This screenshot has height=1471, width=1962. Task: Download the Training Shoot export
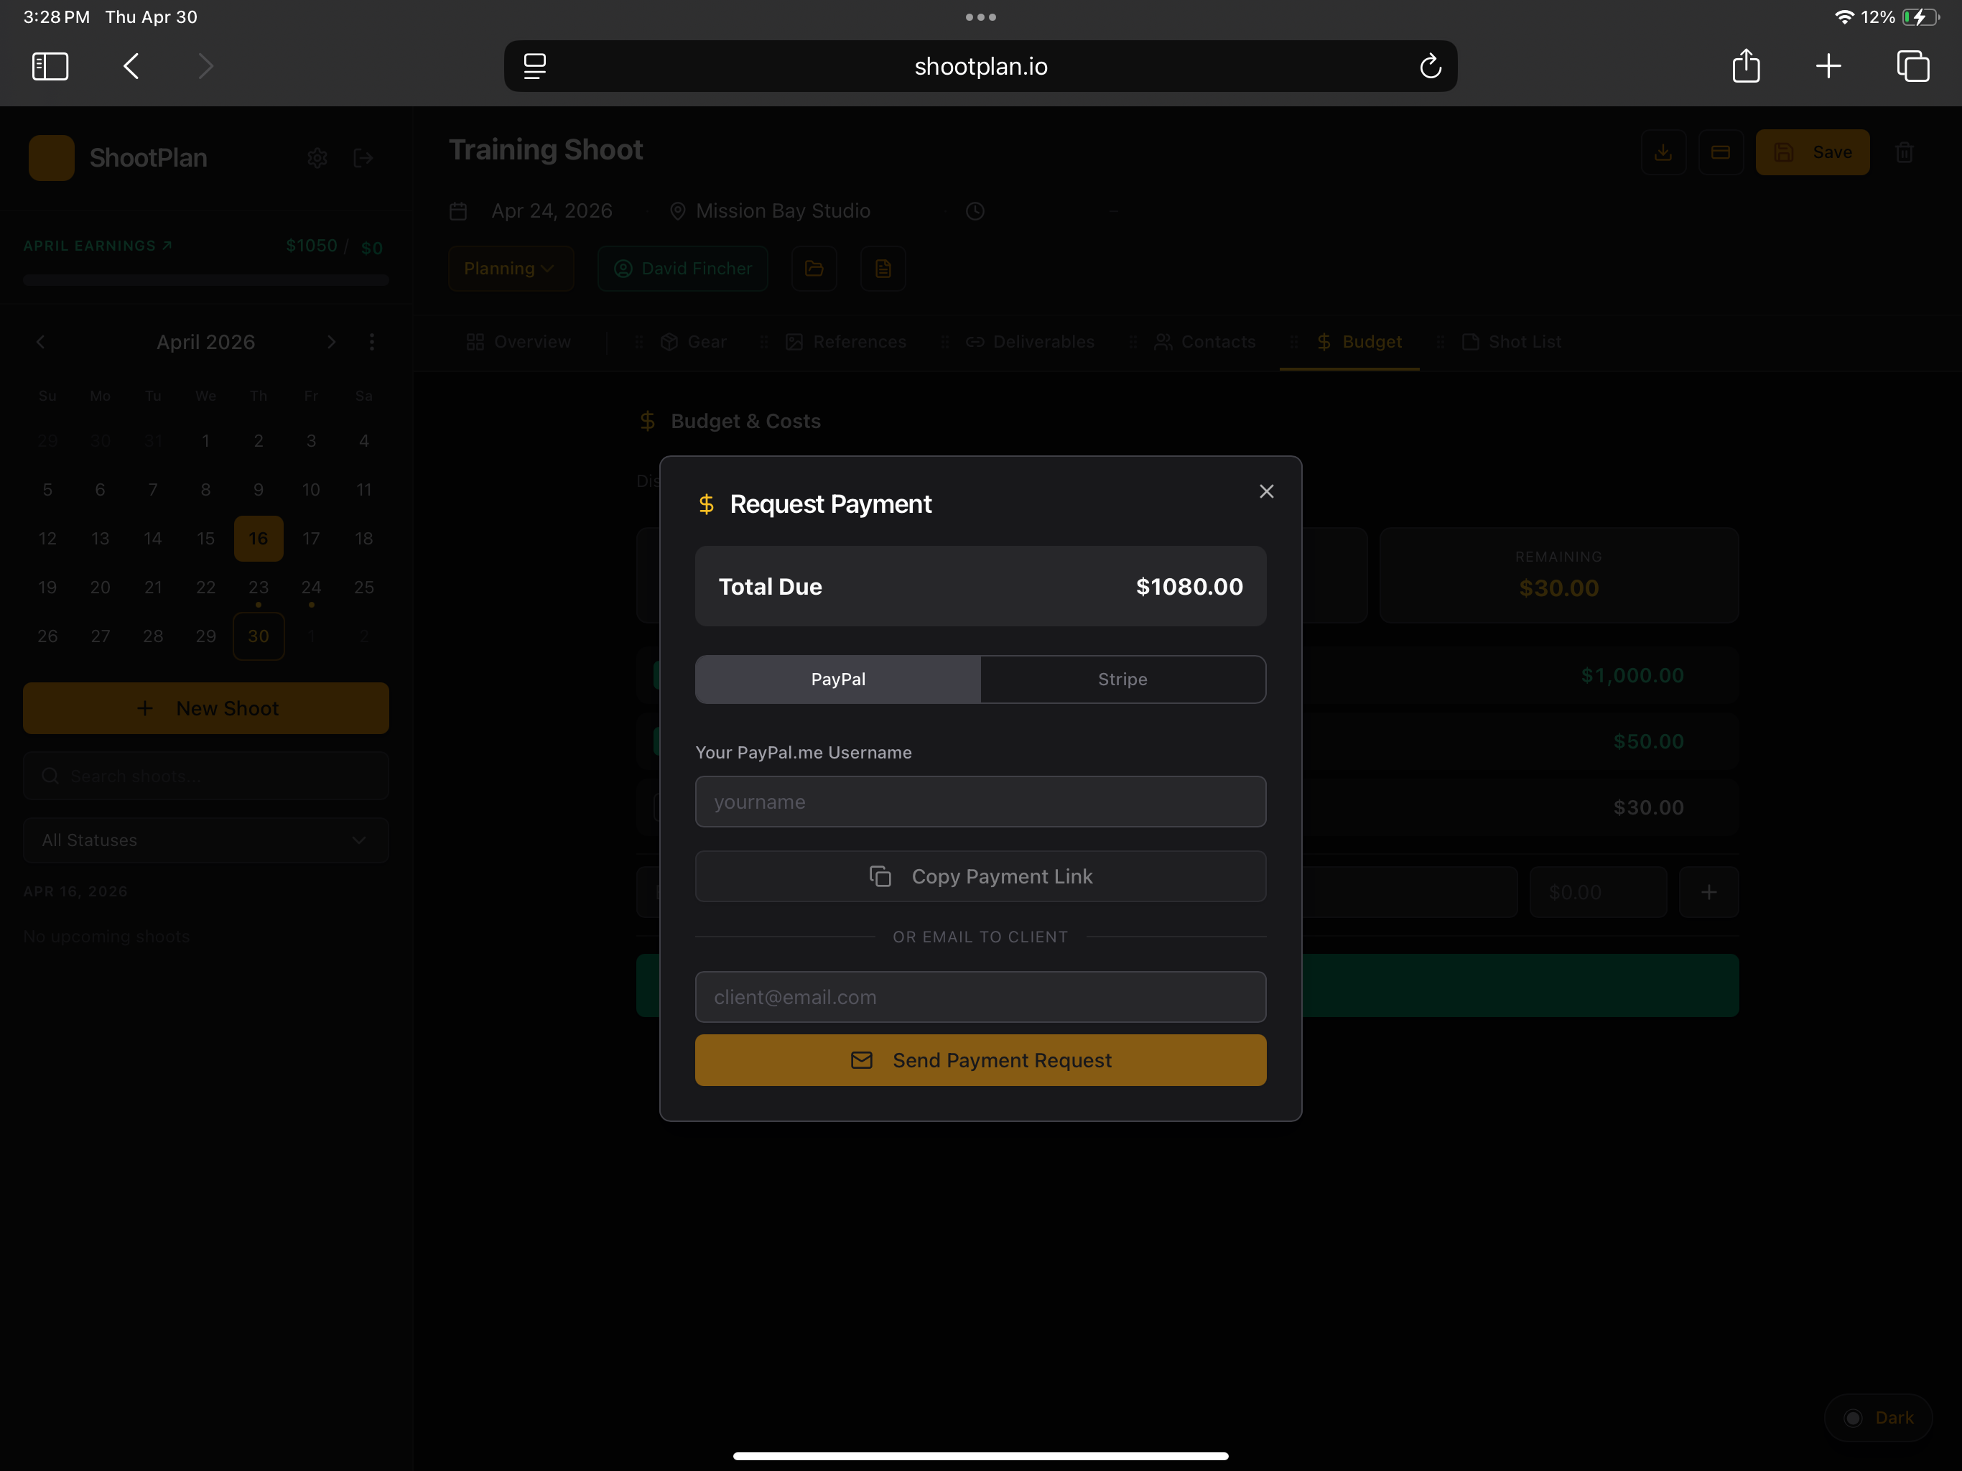pyautogui.click(x=1663, y=152)
